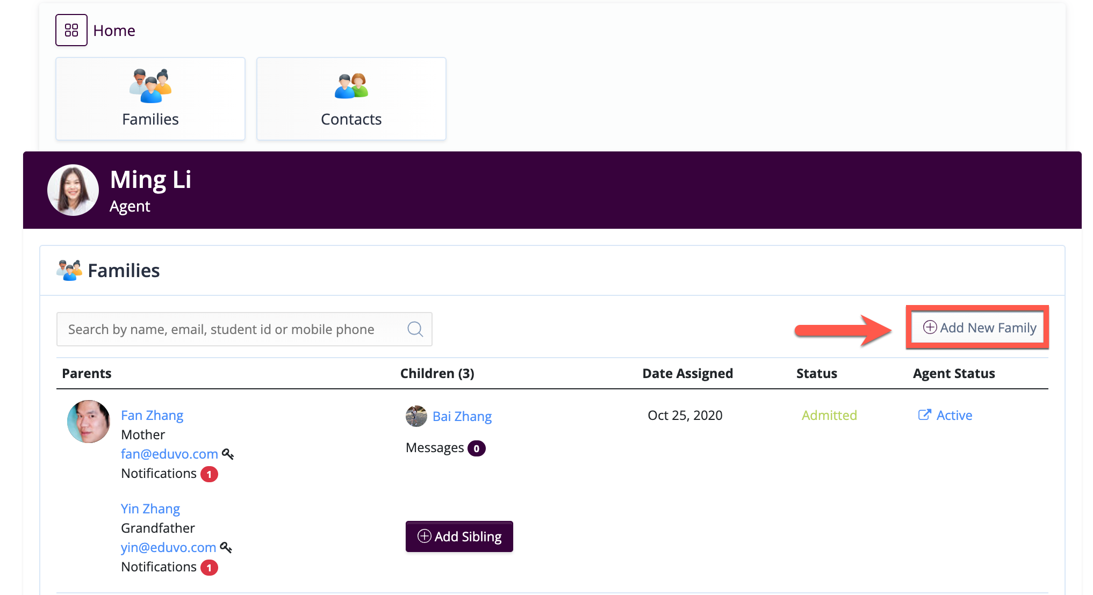The width and height of the screenshot is (1093, 595).
Task: Open Fan Zhang's profile link
Action: tap(152, 415)
